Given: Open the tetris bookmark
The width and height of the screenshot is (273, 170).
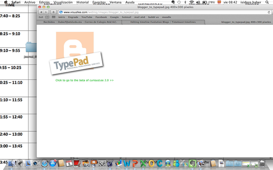Looking at the screenshot, I should point(61,17).
